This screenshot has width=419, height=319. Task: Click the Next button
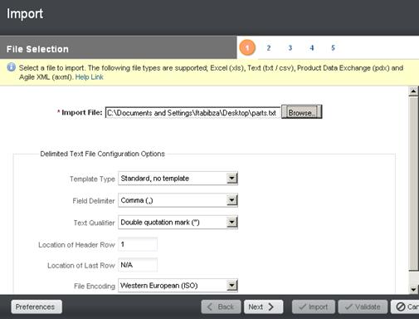tap(263, 307)
